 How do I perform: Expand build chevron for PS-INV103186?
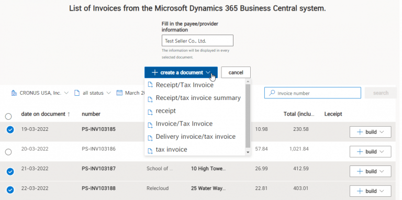(382, 152)
